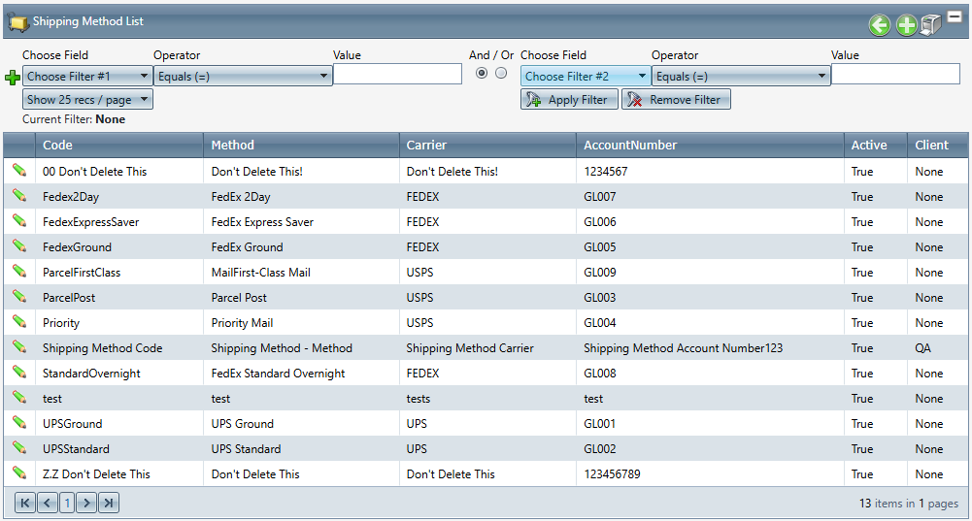The width and height of the screenshot is (972, 521).
Task: Edit the UPSStandard row
Action: tap(19, 448)
